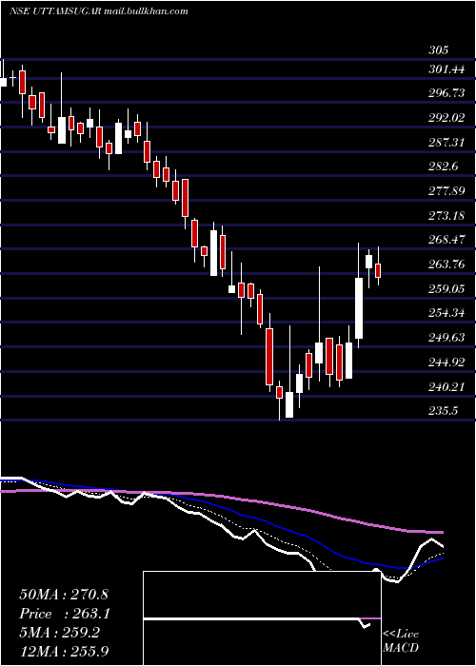Click the <<Live MACD label
This screenshot has width=476, height=666.
401,641
